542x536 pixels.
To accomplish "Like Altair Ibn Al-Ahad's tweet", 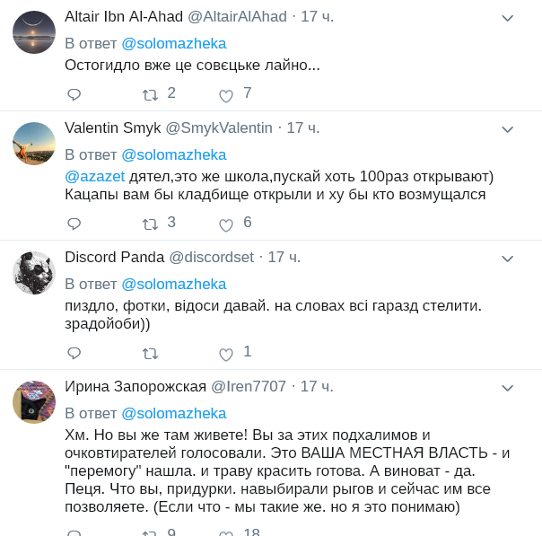I will pos(226,95).
